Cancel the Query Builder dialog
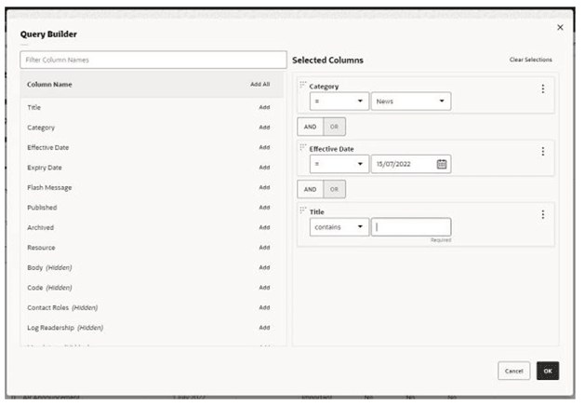This screenshot has width=585, height=406. (513, 371)
